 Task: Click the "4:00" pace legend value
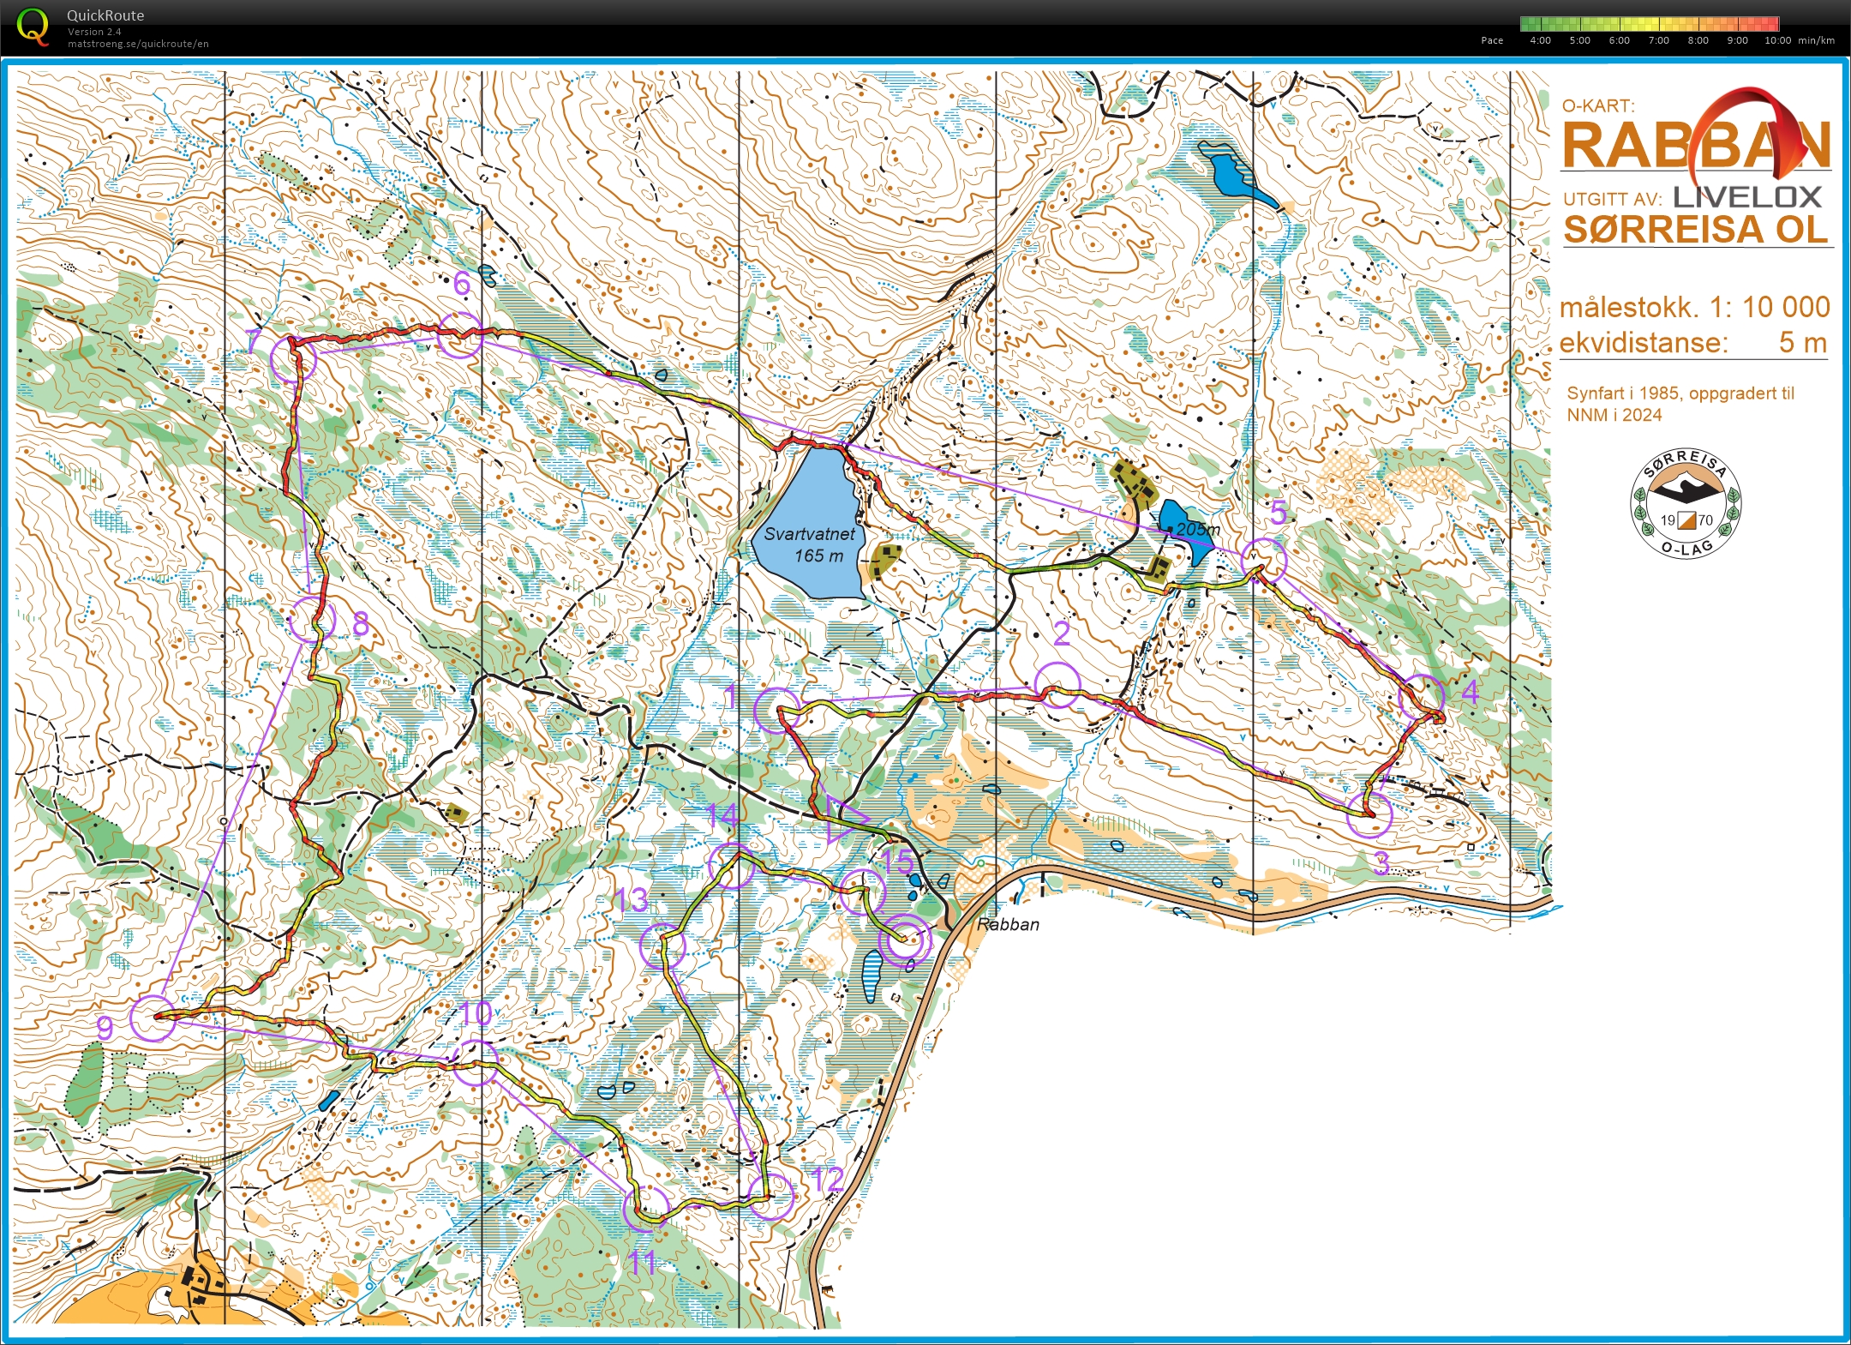(1540, 40)
